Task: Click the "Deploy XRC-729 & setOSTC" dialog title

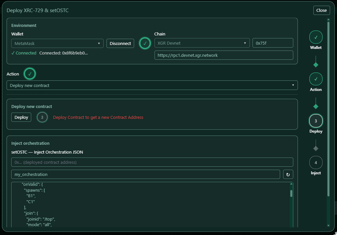Action: tap(37, 10)
